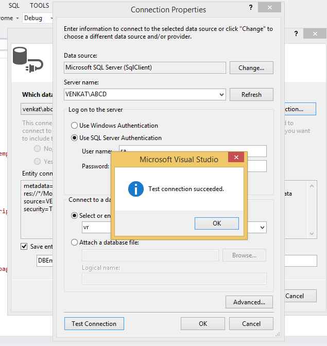Screen dimensions: 327x346
Task: Close the Microsoft Visual Studio message box
Action: 236,158
